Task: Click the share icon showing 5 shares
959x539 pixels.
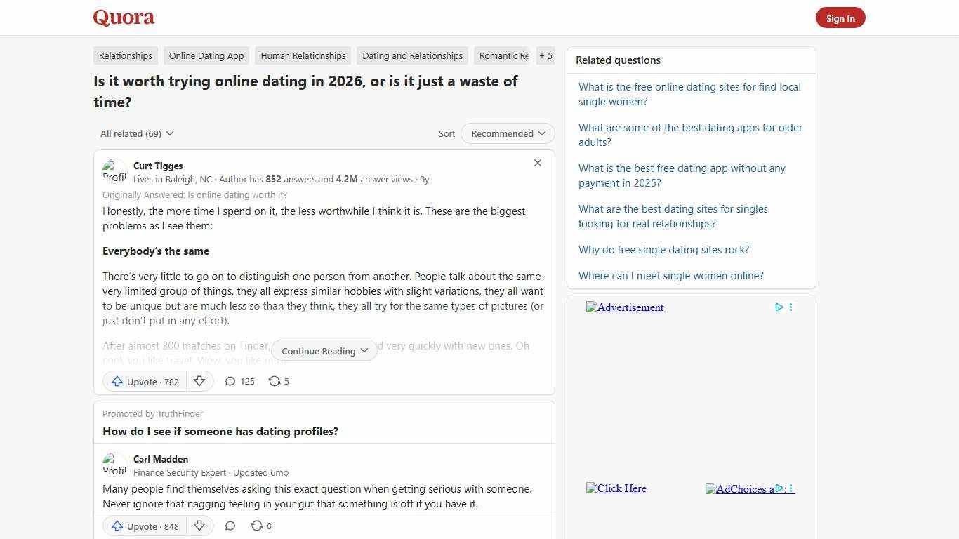Action: coord(278,381)
